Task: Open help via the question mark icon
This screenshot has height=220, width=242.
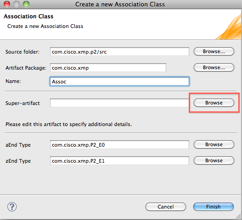Action: (x=12, y=207)
